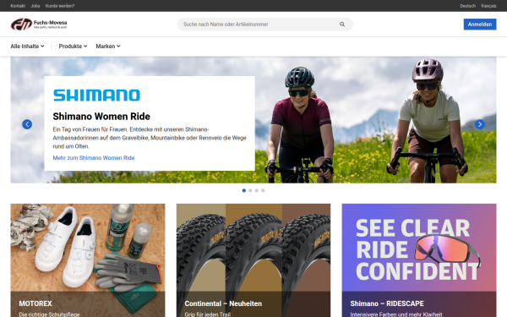507x317 pixels.
Task: Select the fourth carousel dot
Action: point(263,190)
